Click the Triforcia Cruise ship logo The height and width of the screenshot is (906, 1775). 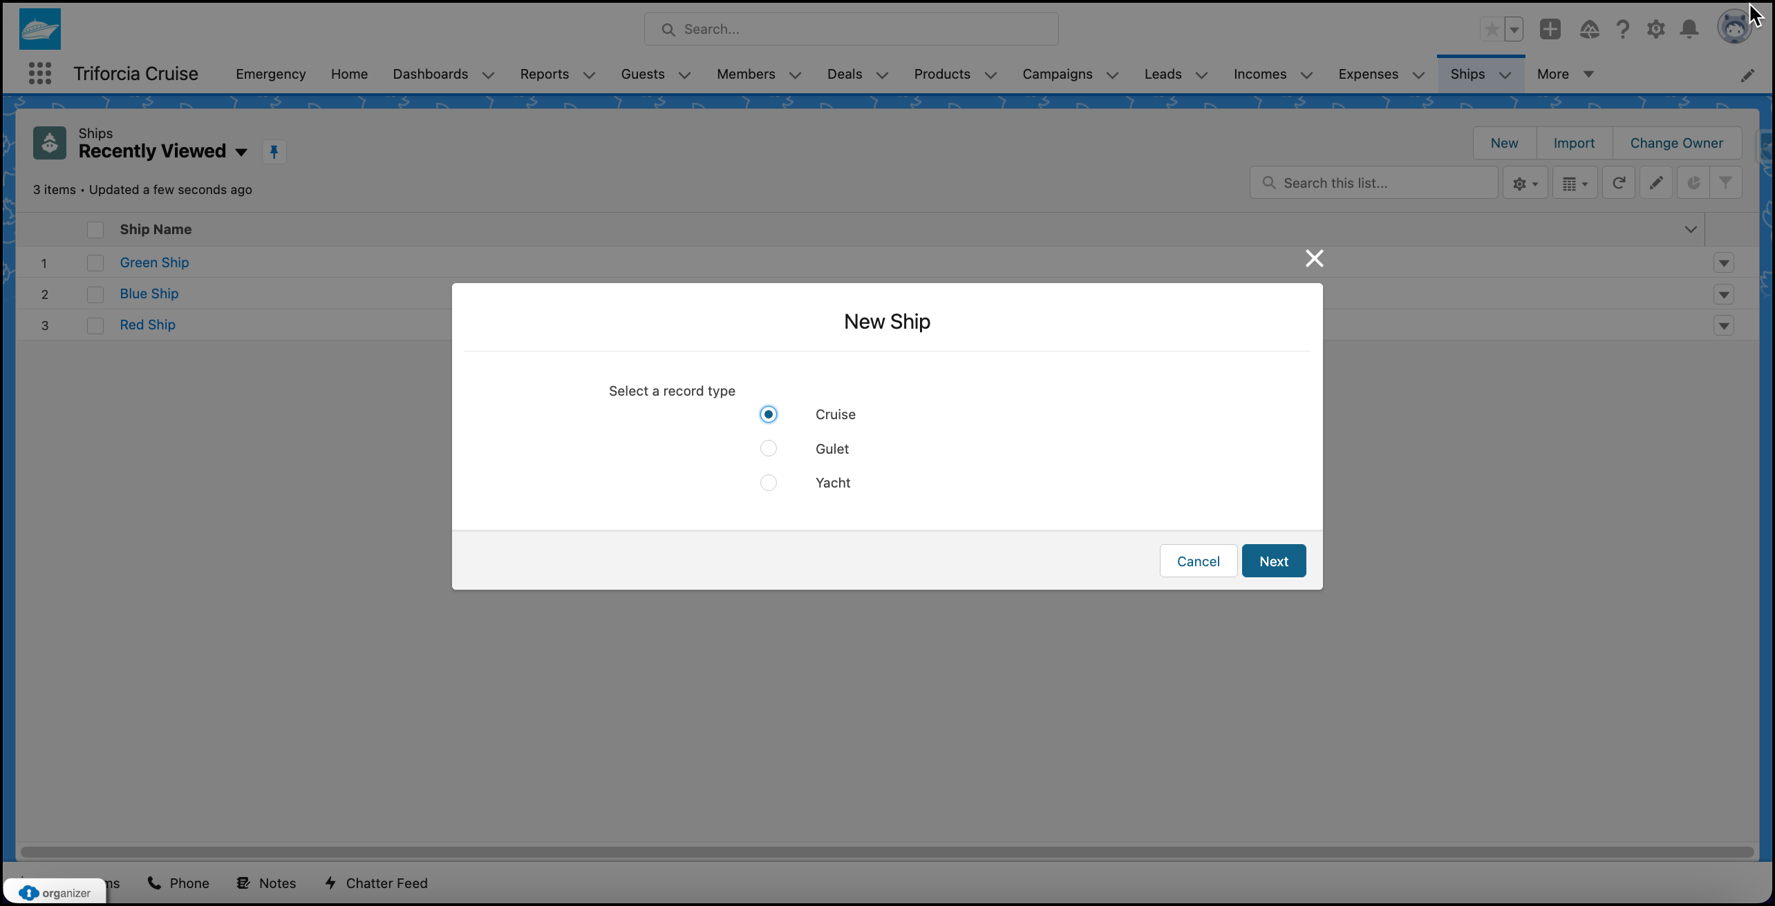click(40, 29)
